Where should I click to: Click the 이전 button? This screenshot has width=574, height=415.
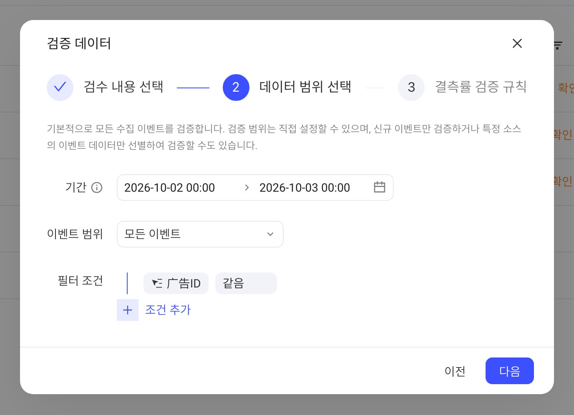coord(455,371)
